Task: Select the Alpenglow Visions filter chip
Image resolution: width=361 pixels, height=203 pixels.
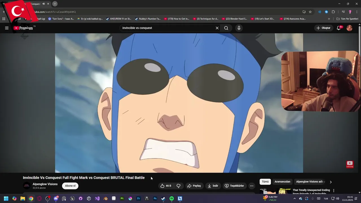Action: (x=310, y=182)
